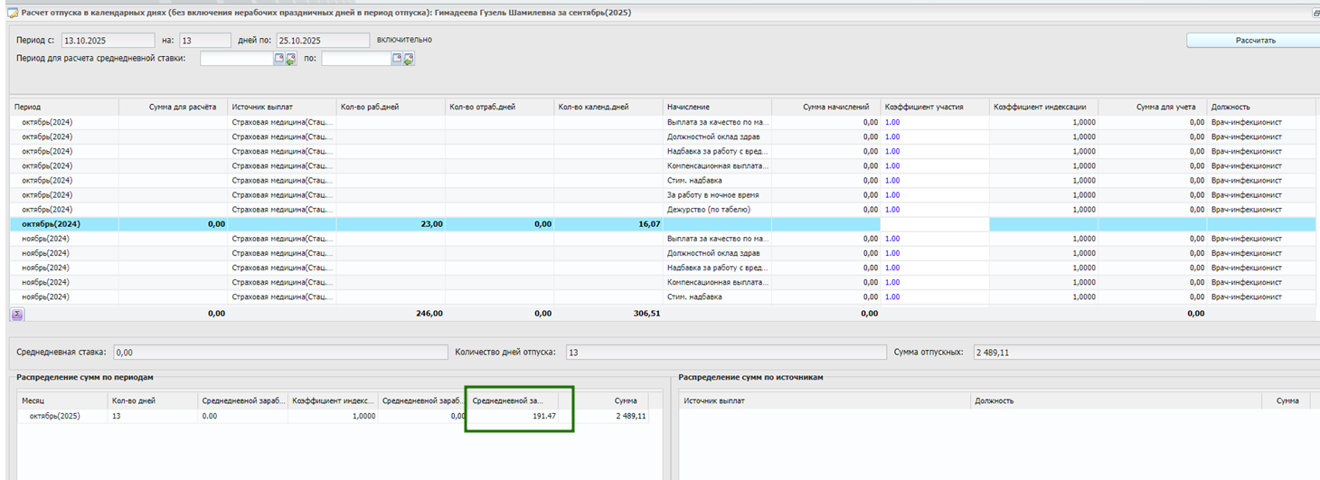Select октябрь(2025) row in periods distribution
This screenshot has height=480, width=1320.
(x=56, y=416)
